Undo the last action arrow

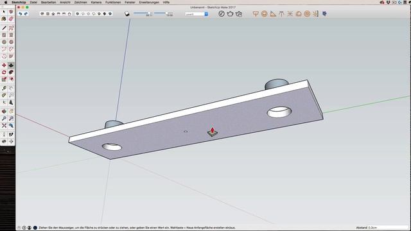tap(20, 13)
